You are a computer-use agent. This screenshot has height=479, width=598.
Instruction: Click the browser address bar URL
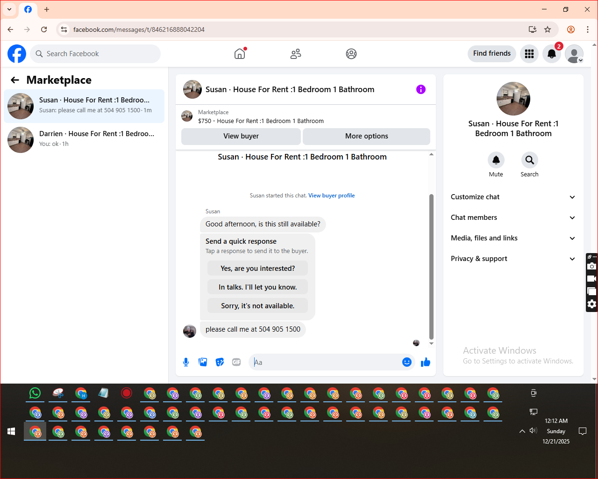(139, 29)
